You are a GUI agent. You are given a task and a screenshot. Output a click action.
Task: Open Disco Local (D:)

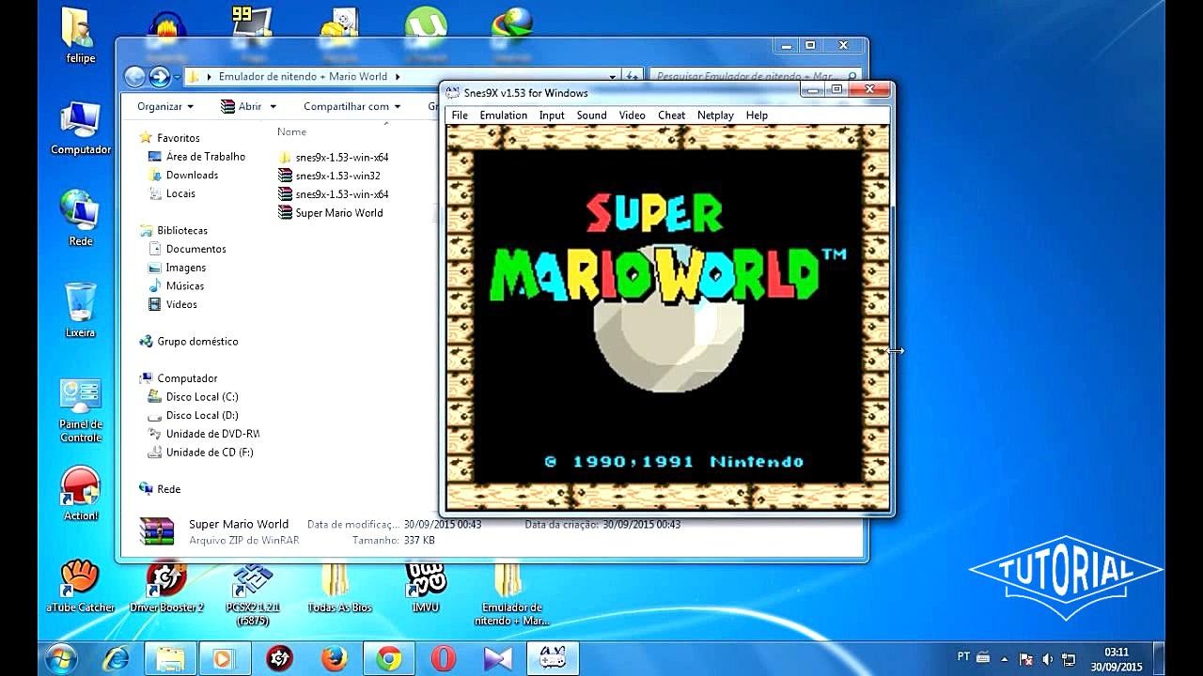pyautogui.click(x=194, y=415)
